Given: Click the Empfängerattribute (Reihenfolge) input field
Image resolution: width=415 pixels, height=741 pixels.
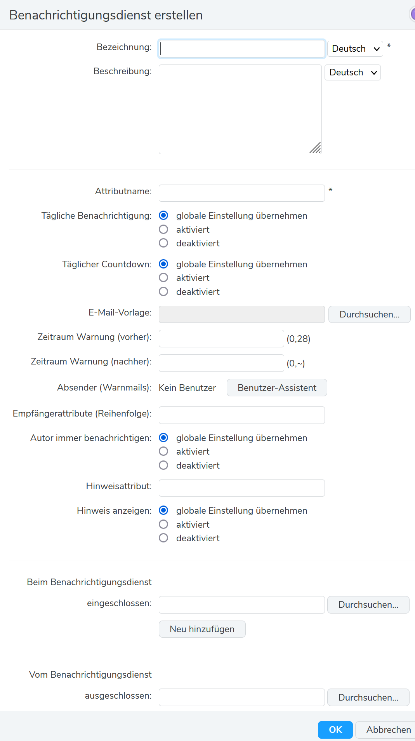Looking at the screenshot, I should tap(241, 415).
